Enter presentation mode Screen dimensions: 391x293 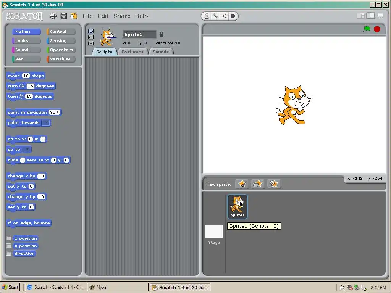[x=381, y=16]
